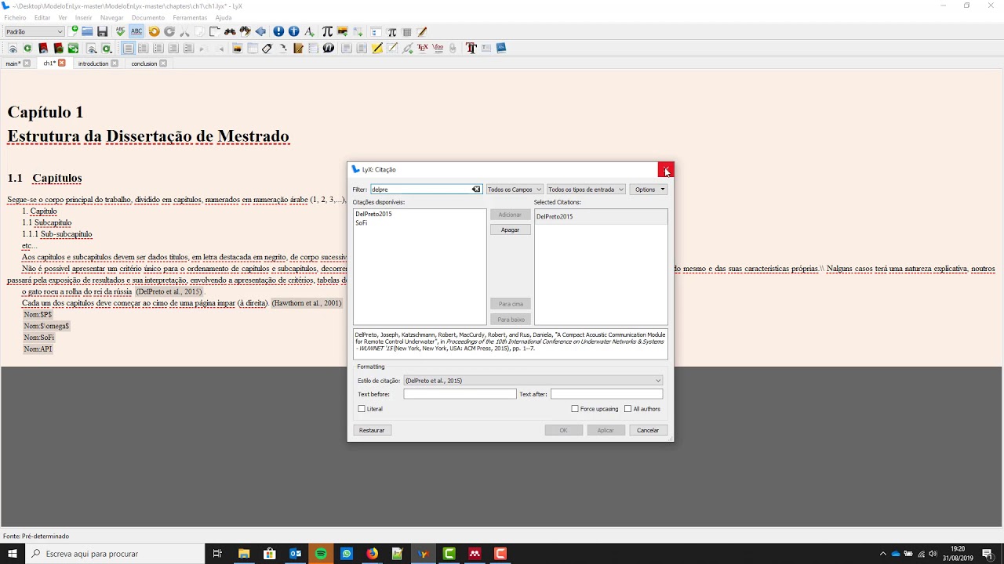Click the Nom:SoFi inset in the document
1004x564 pixels.
[38, 338]
